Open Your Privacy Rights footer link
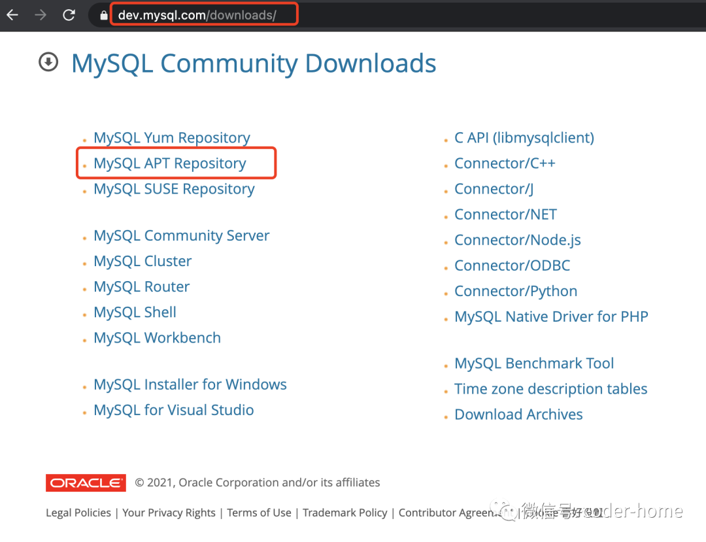Viewport: 706px width, 542px height. [169, 513]
